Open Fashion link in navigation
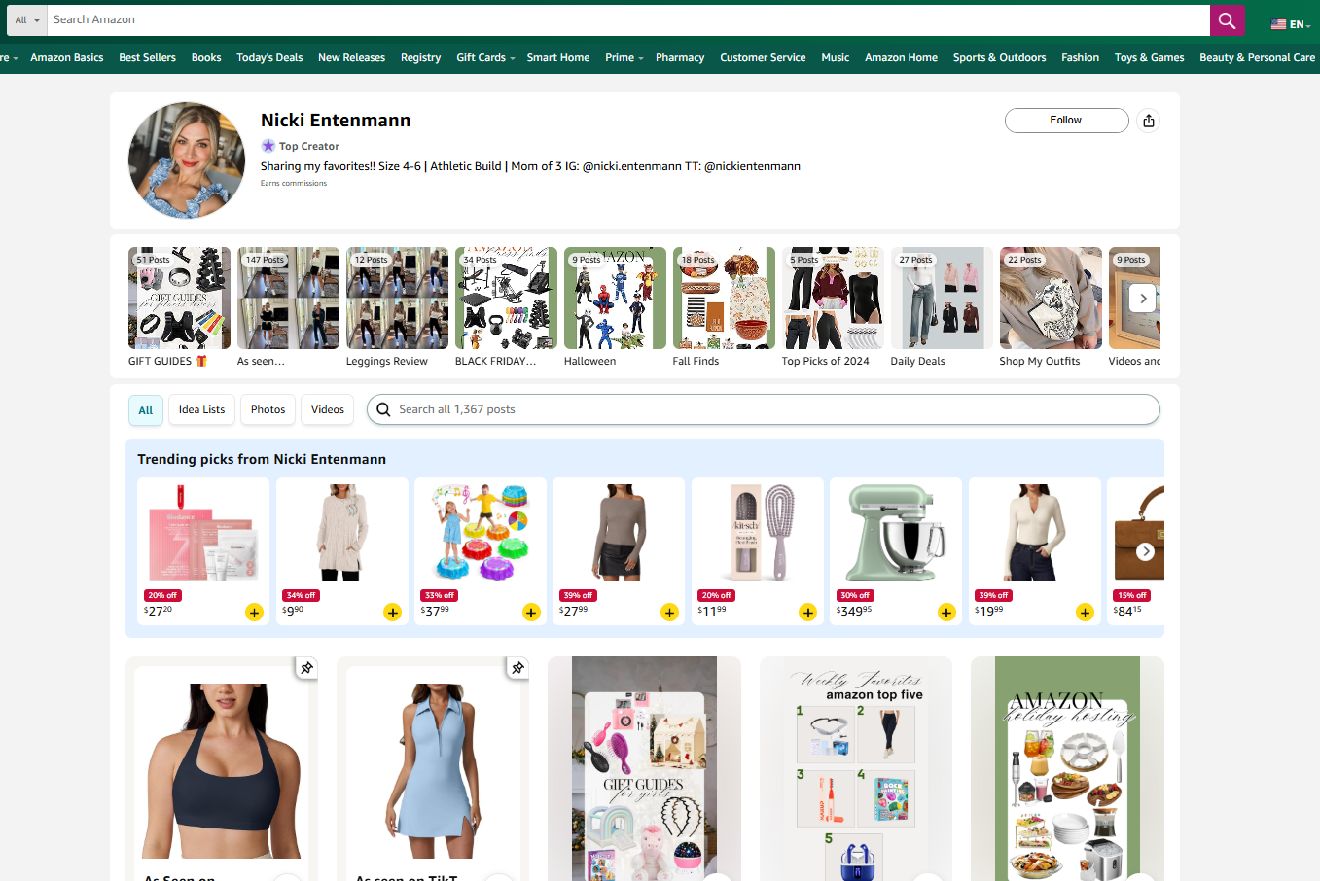 tap(1081, 57)
